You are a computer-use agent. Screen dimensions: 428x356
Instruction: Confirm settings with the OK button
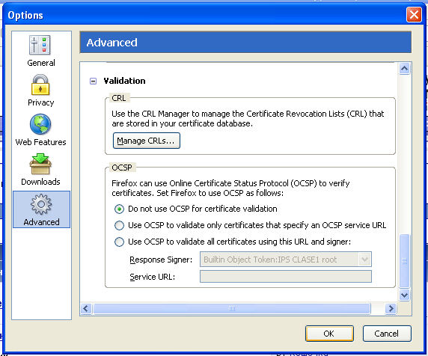[x=329, y=334]
